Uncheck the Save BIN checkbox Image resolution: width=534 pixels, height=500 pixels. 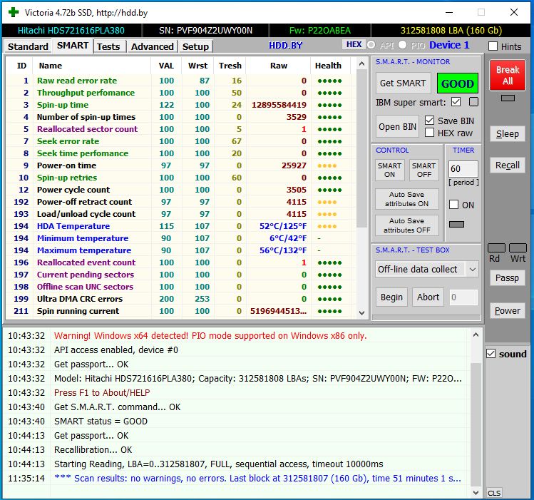[x=429, y=121]
